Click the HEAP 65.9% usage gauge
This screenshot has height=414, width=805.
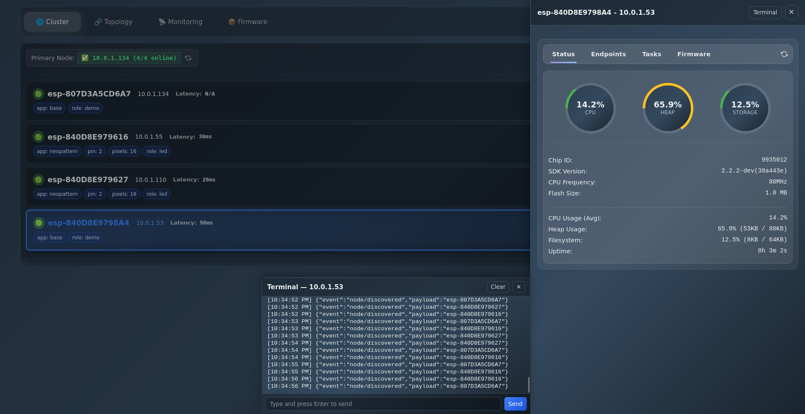(x=668, y=108)
